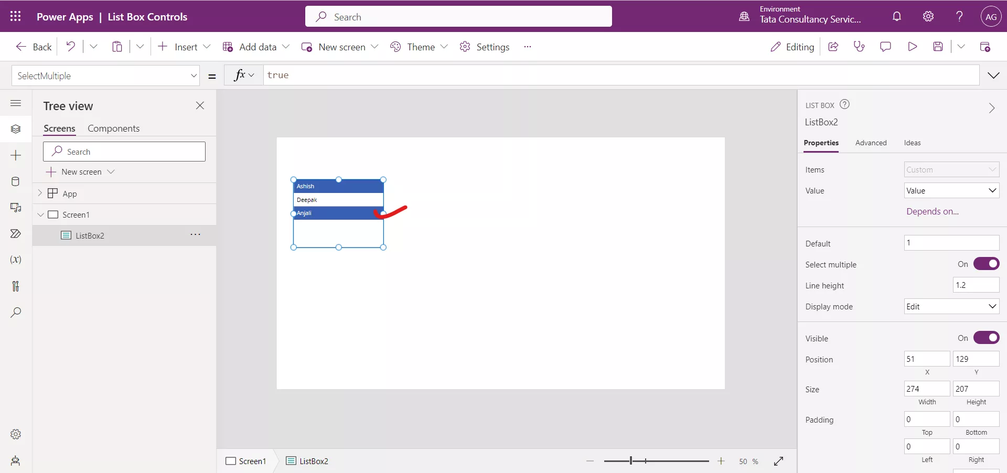Open the Comments panel
The height and width of the screenshot is (473, 1007).
coord(885,47)
